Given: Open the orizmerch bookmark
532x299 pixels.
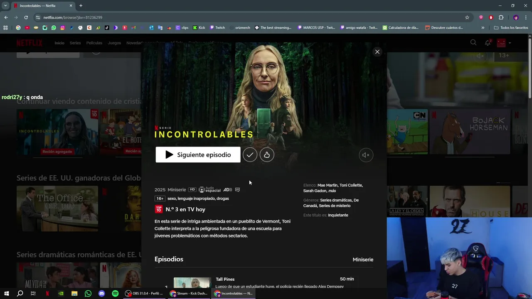Looking at the screenshot, I should pyautogui.click(x=240, y=28).
